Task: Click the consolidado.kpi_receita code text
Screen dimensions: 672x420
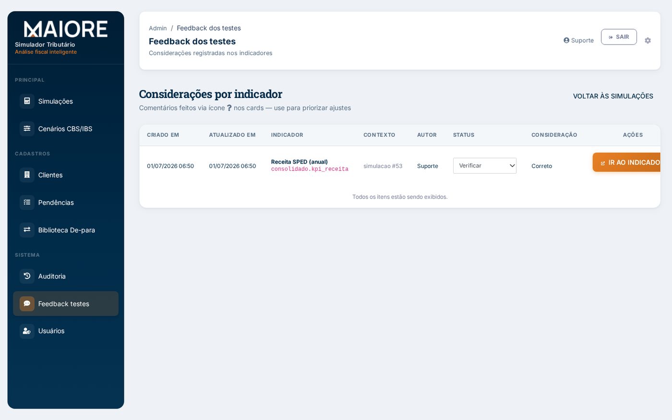Action: point(310,169)
